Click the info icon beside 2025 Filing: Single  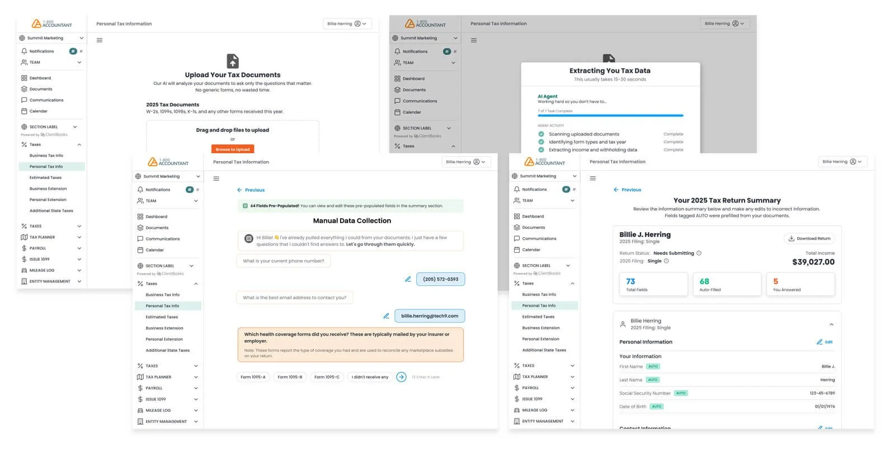pyautogui.click(x=666, y=261)
